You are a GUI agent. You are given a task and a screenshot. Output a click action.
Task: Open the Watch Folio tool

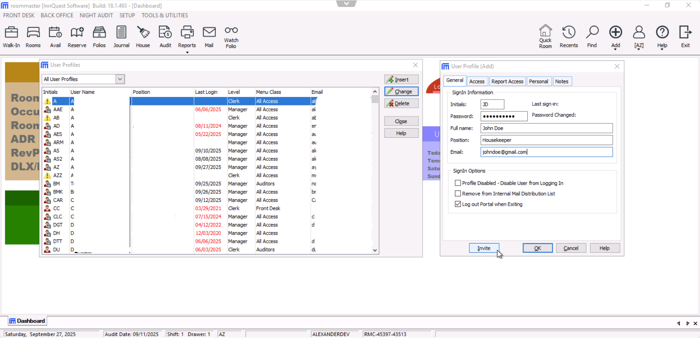(x=231, y=36)
